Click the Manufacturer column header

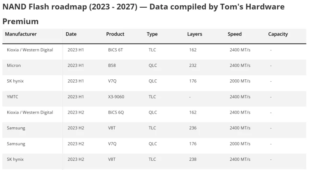[21, 34]
